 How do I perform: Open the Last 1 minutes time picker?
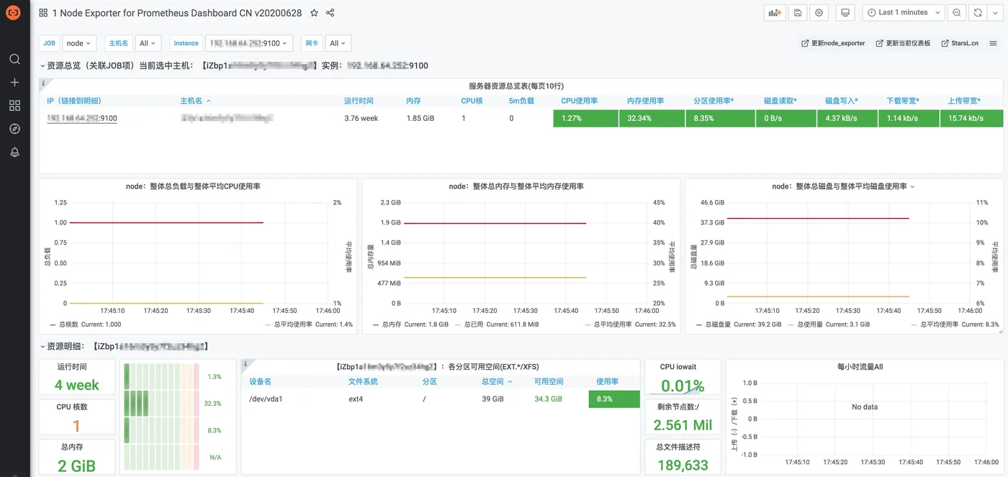pos(903,12)
